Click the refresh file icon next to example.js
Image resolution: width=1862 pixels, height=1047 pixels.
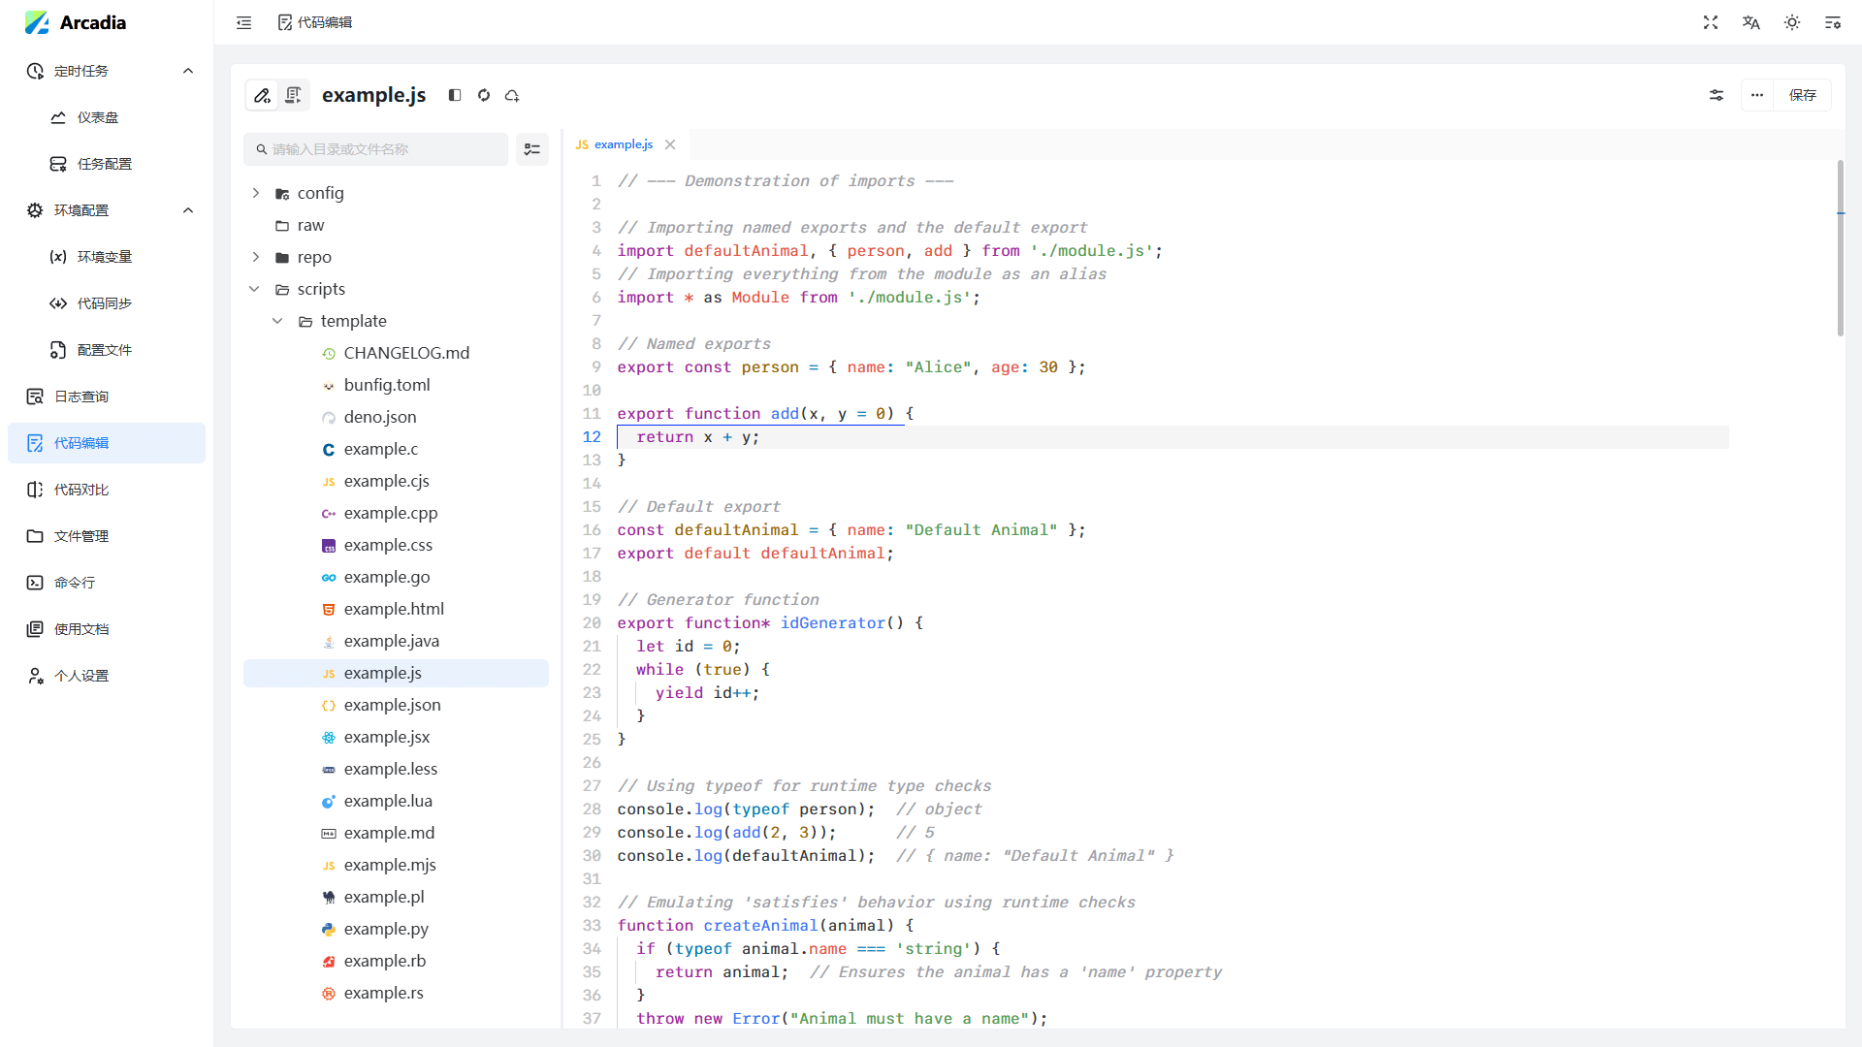[484, 95]
